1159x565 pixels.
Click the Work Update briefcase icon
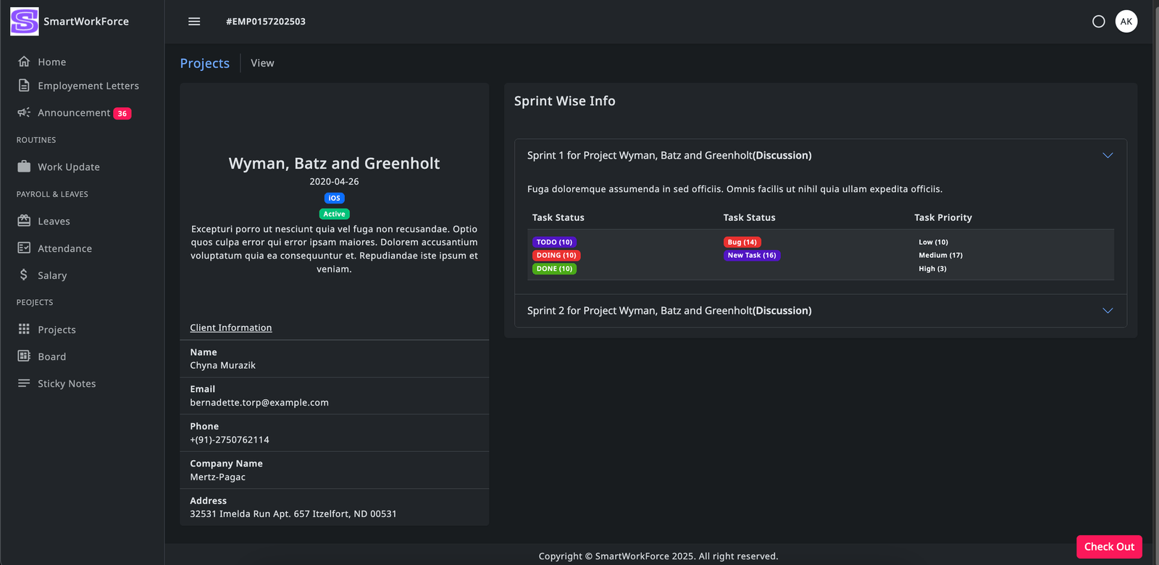coord(24,167)
